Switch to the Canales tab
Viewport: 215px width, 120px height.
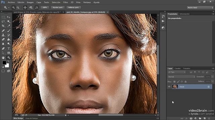pyautogui.click(x=178, y=68)
